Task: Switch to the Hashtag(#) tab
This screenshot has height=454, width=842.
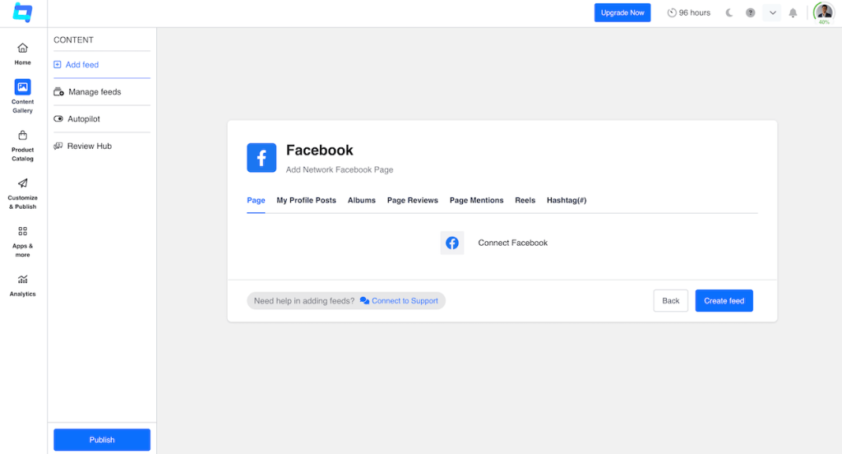Action: [567, 201]
